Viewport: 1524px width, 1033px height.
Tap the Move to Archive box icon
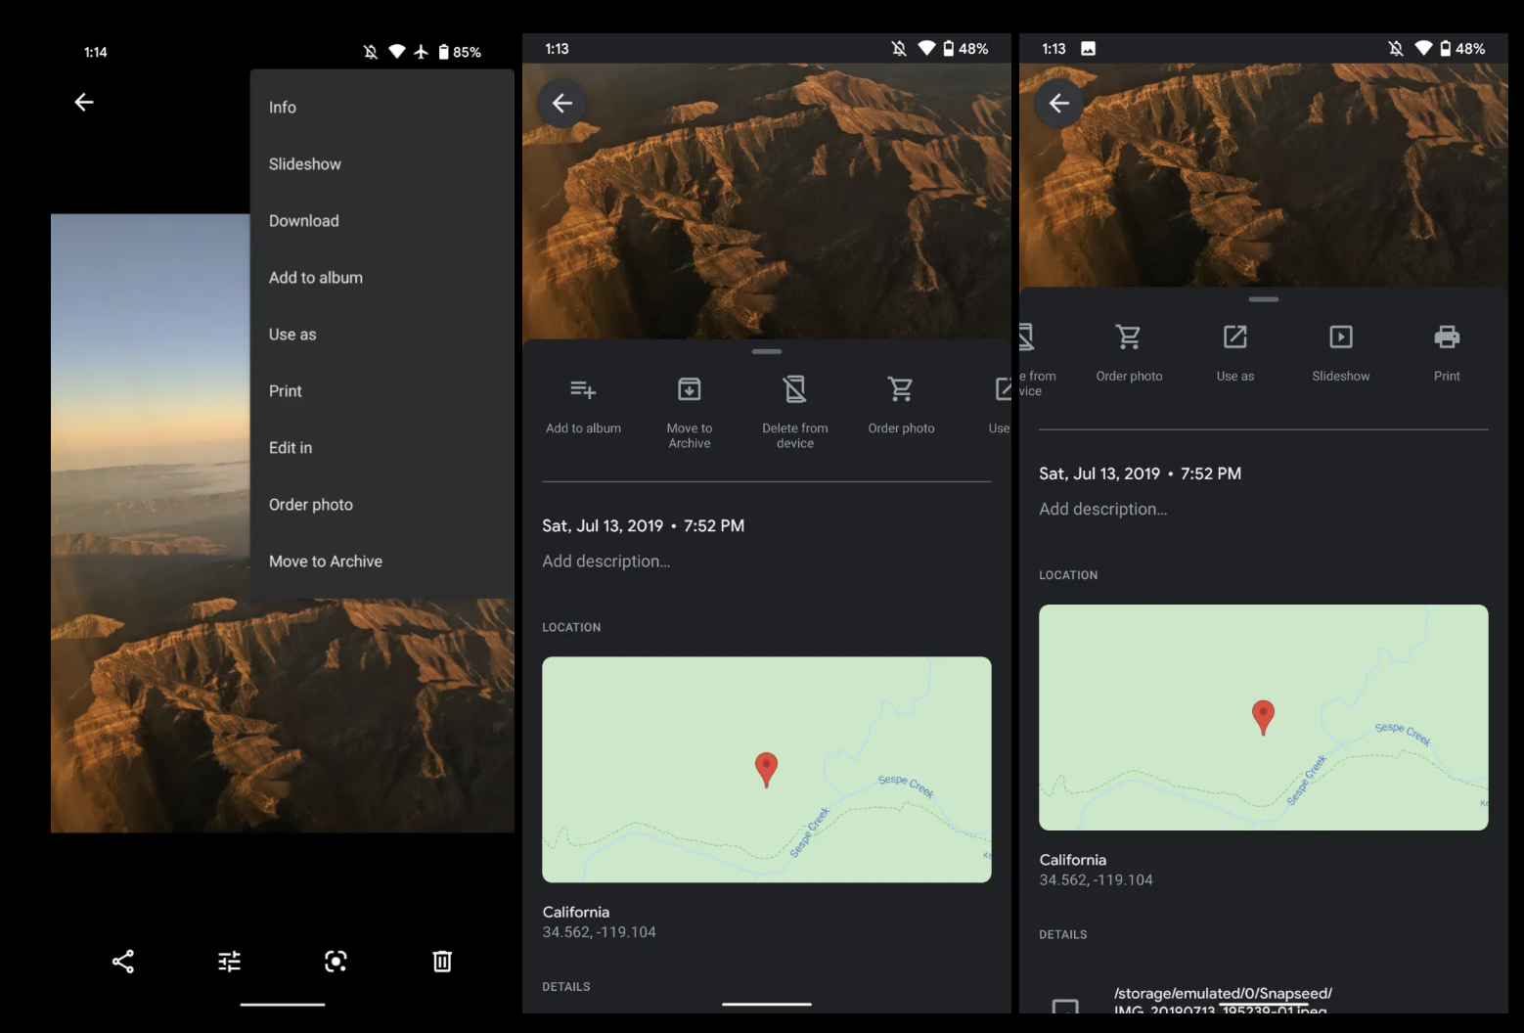click(x=690, y=390)
